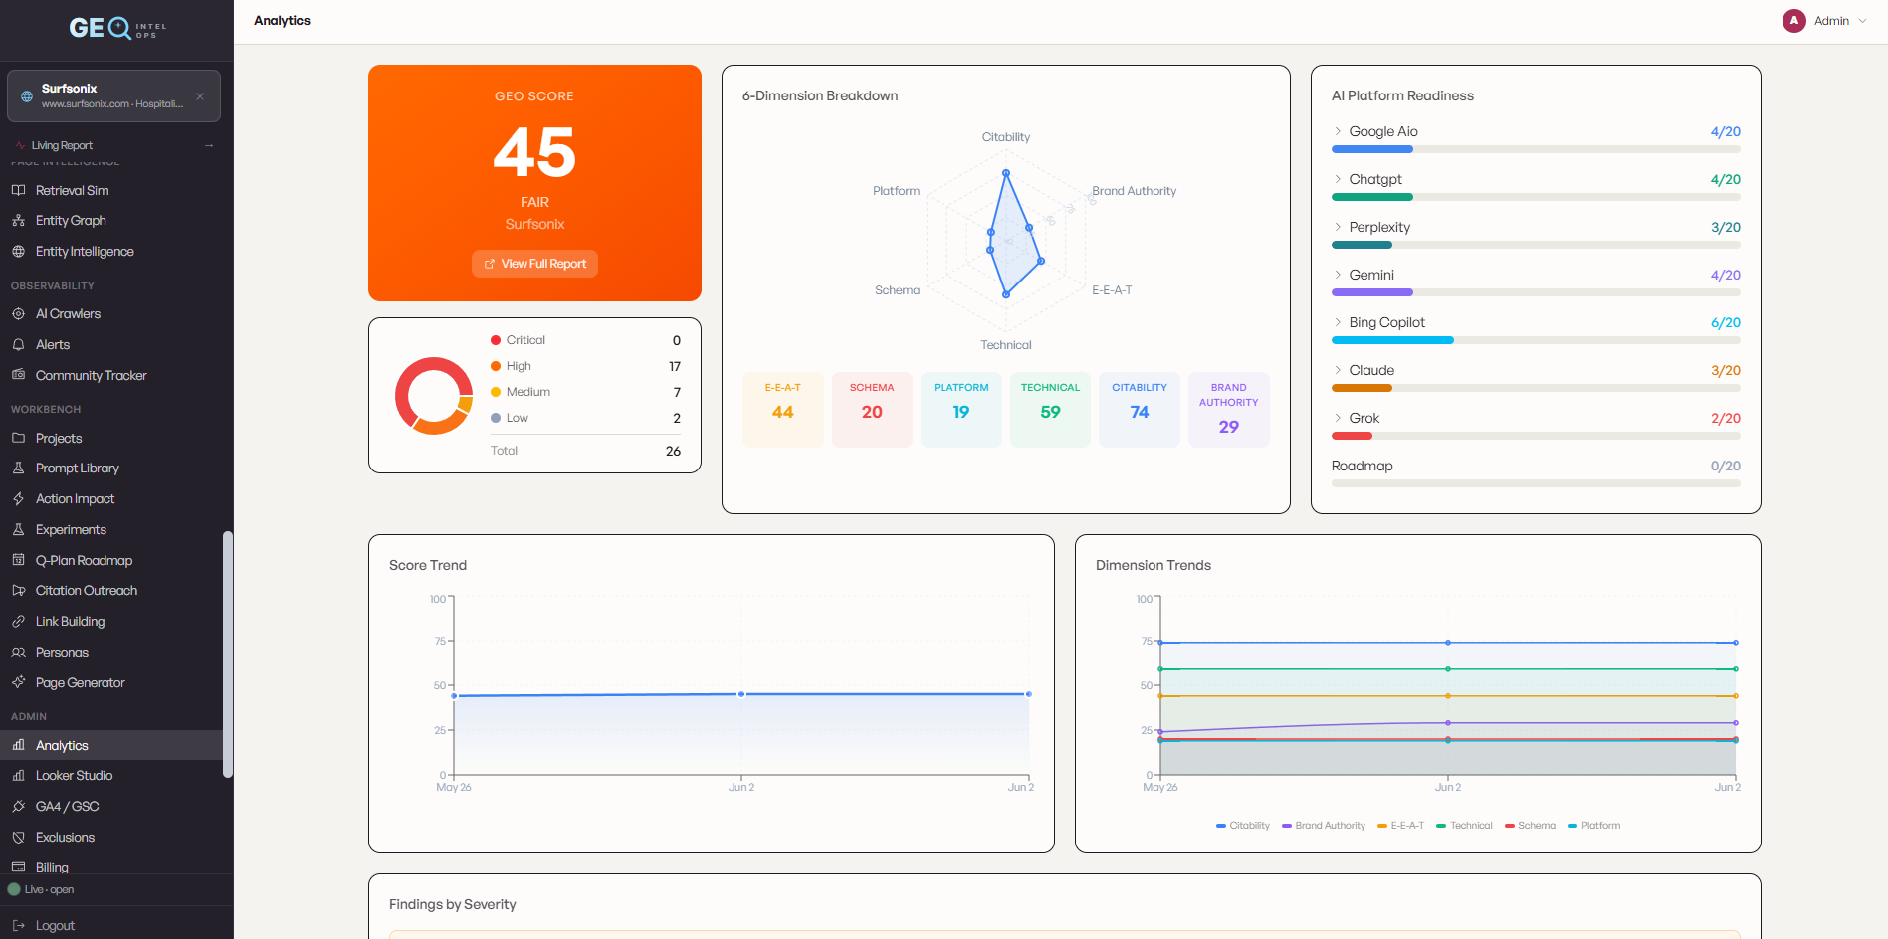Click the Entity Intelligence globe icon
Viewport: 1888px width, 939px height.
tap(18, 252)
